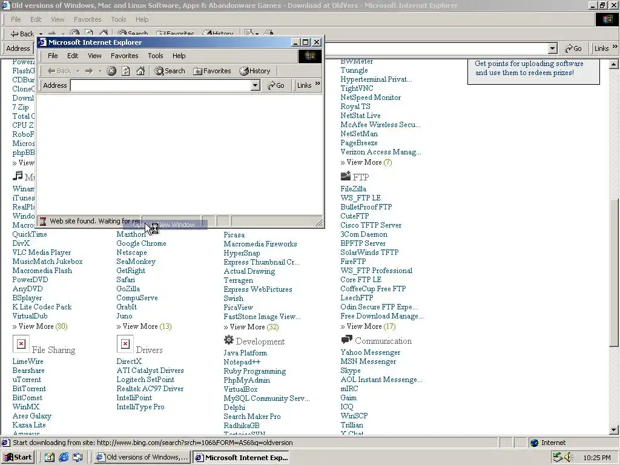The height and width of the screenshot is (465, 620).
Task: Open View menu in front IE window
Action: click(94, 56)
